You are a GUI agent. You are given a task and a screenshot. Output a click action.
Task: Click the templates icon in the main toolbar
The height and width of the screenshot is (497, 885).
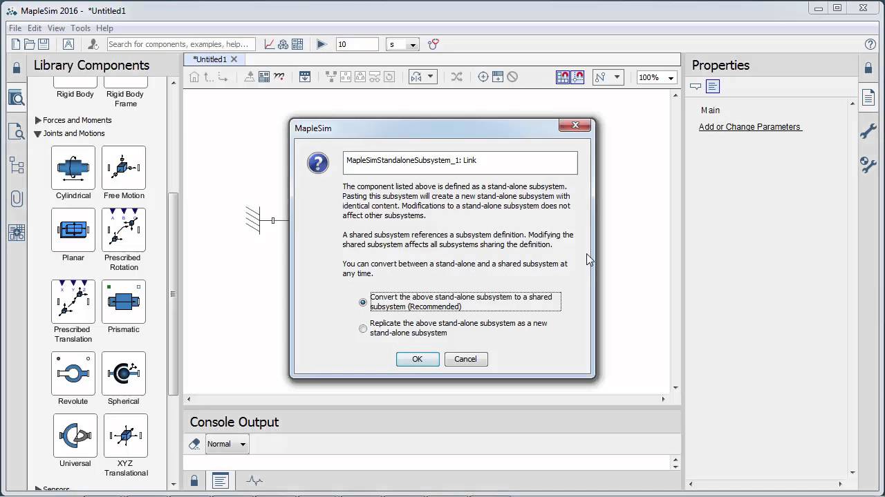68,44
